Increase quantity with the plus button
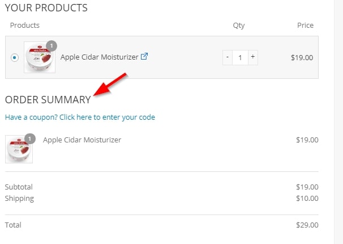The height and width of the screenshot is (244, 343). pyautogui.click(x=253, y=57)
